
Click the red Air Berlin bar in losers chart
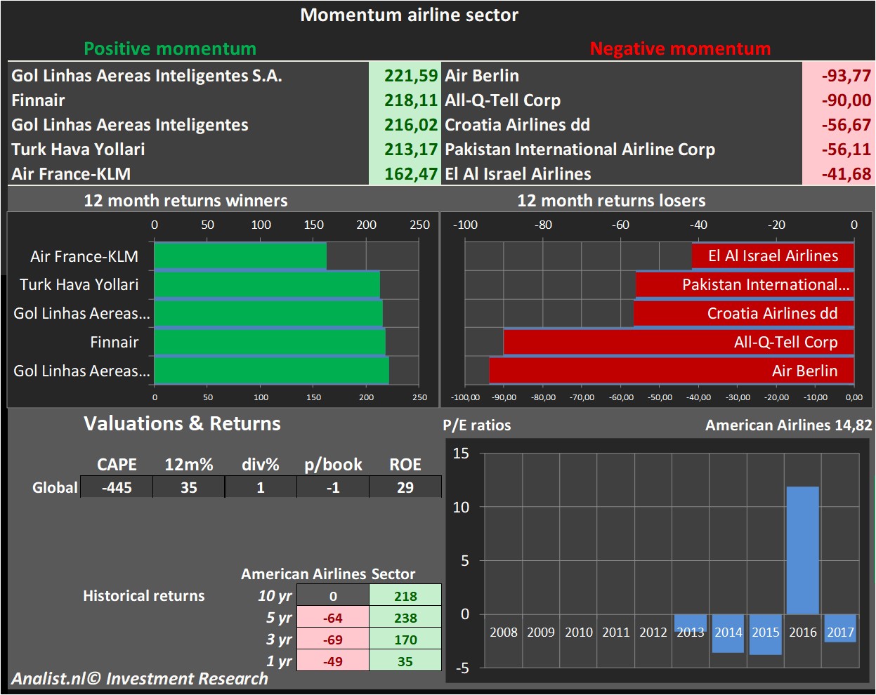tap(672, 371)
